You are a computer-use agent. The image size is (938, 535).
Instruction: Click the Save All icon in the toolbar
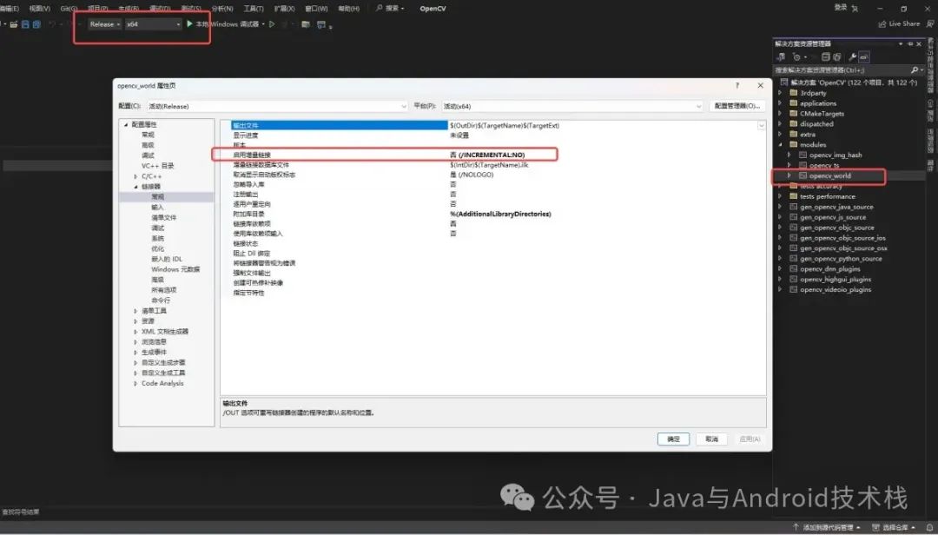[x=36, y=24]
